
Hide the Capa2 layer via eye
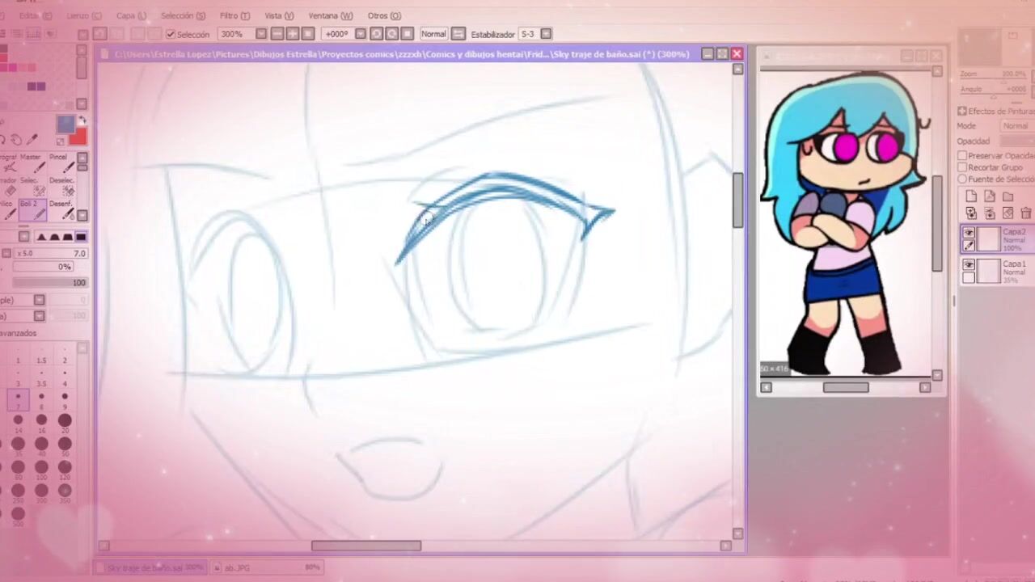968,233
